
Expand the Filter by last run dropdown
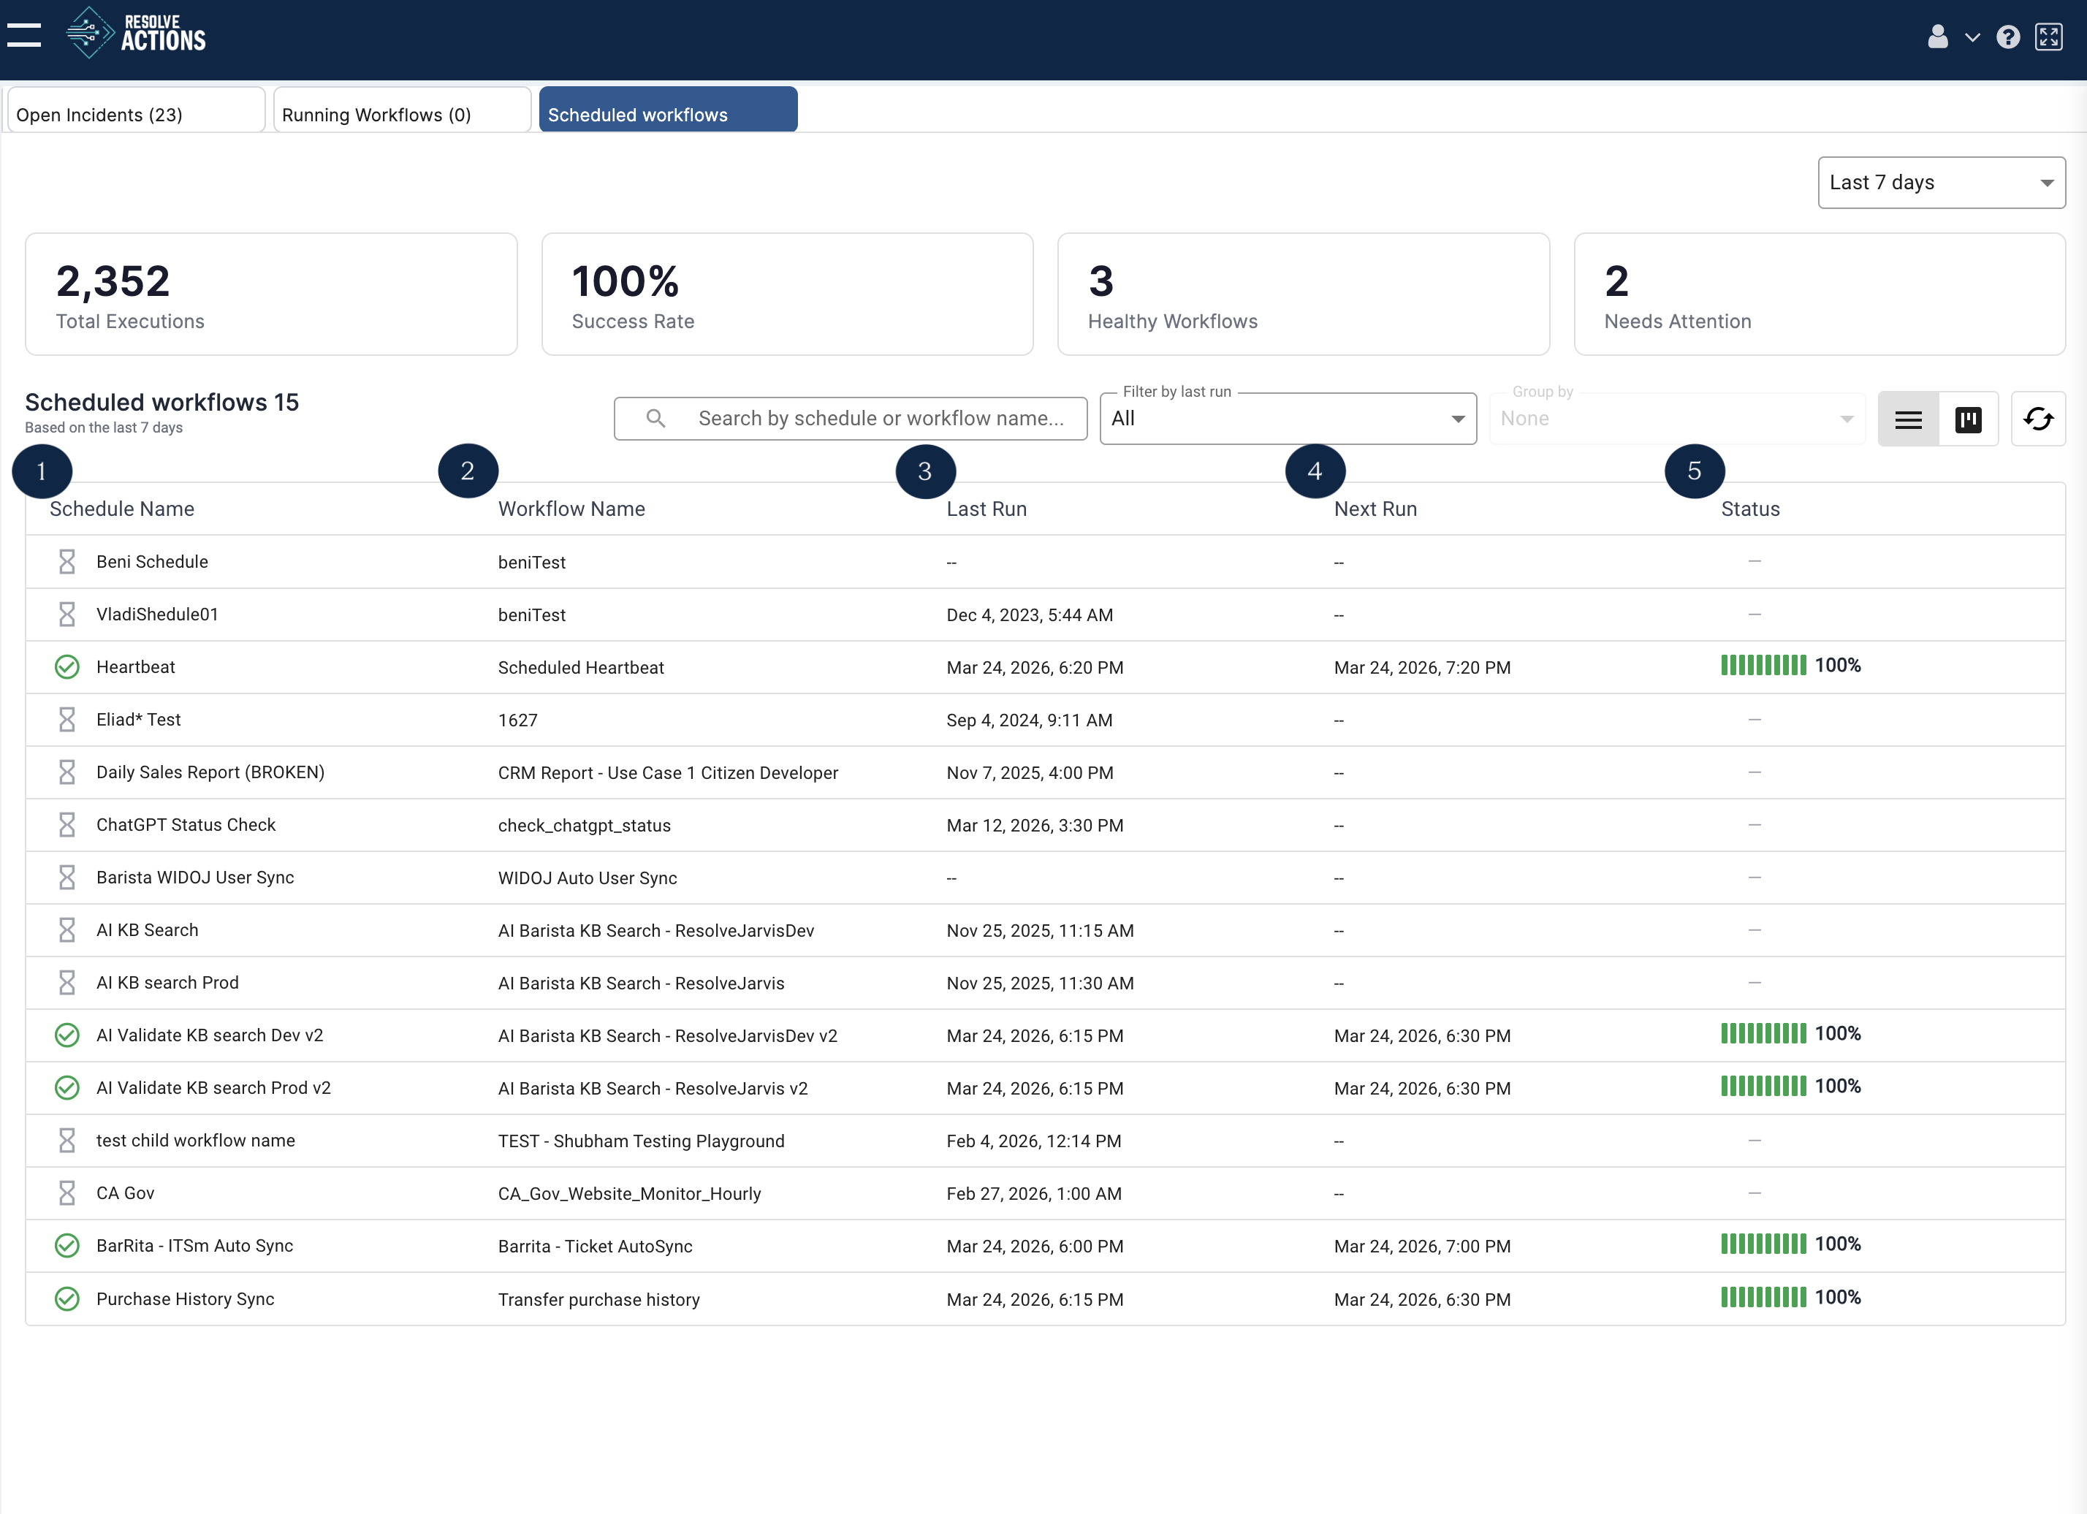click(1288, 419)
